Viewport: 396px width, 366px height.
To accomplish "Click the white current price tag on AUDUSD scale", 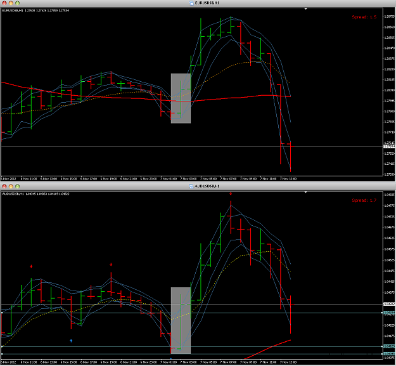I will (x=390, y=304).
